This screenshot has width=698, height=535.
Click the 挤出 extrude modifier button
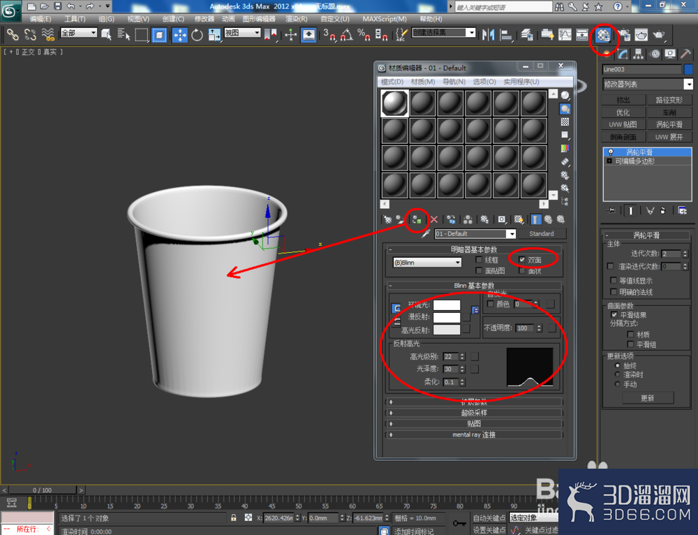[623, 100]
